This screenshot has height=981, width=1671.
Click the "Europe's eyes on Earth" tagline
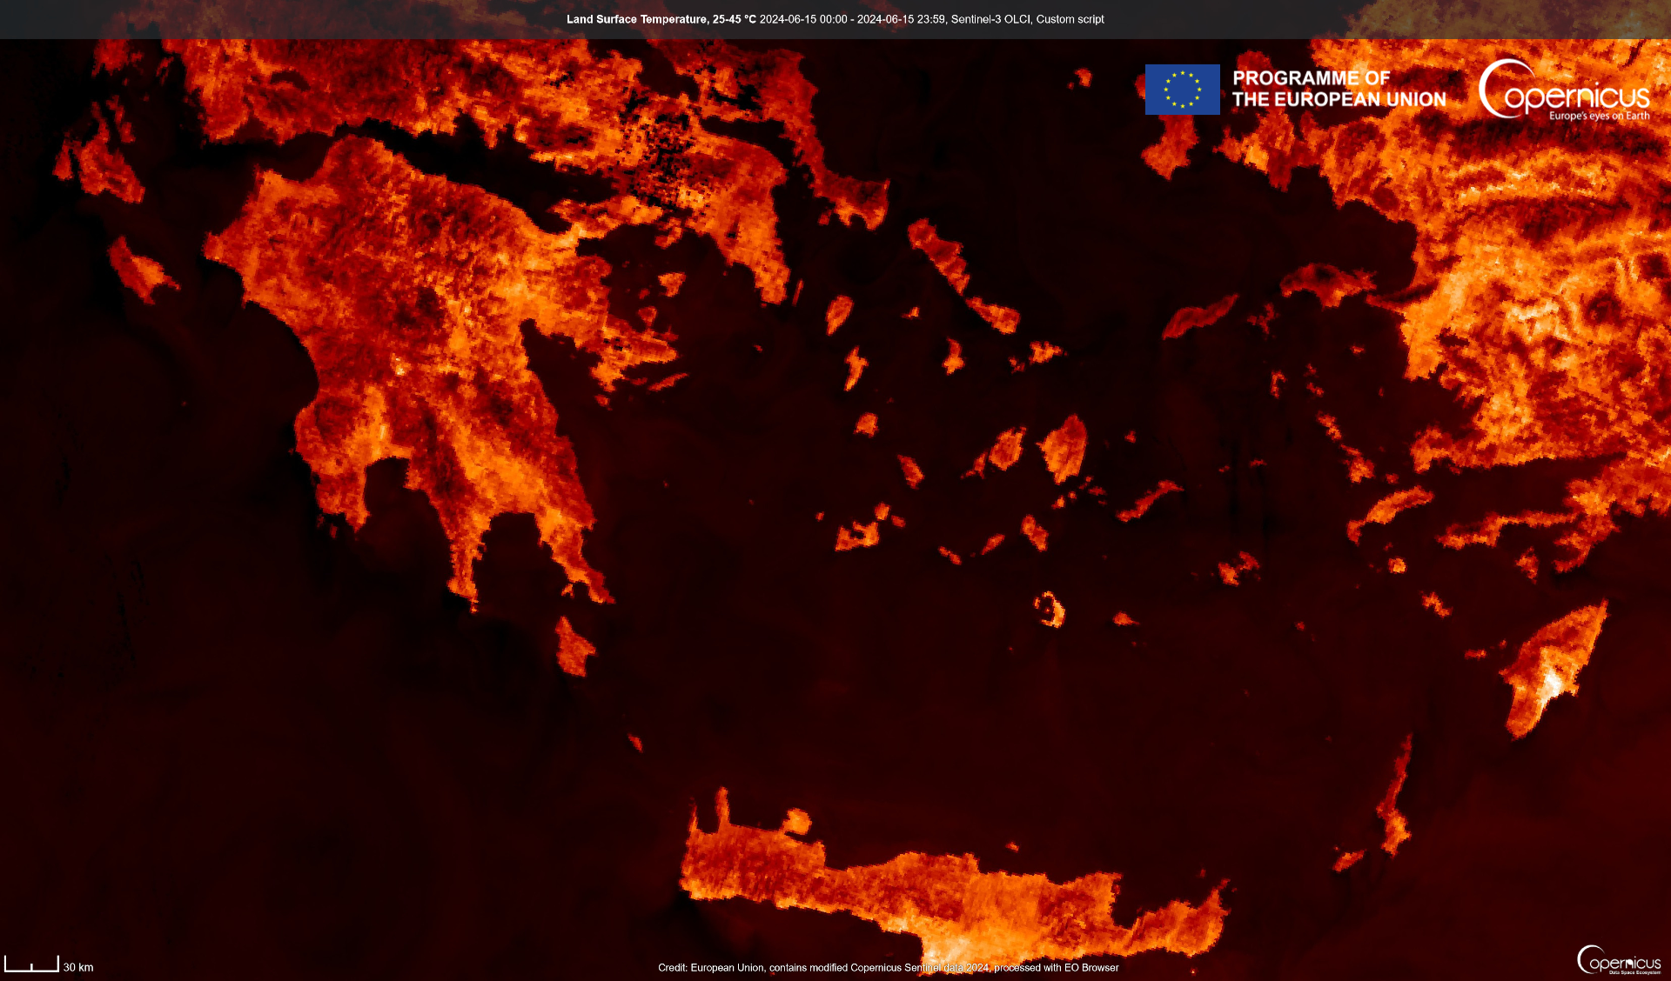click(x=1599, y=116)
